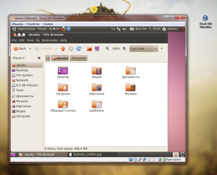217x175 pixels.
Task: Select the Документы folder icon
Action: 131,72
